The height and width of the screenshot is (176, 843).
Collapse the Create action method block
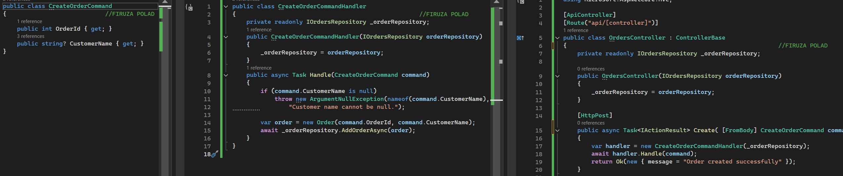click(557, 131)
